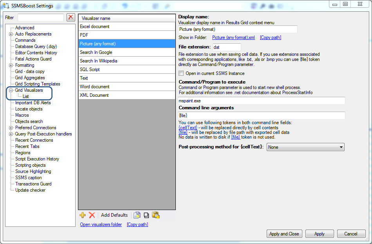This screenshot has height=244, width=372.
Task: Select Grid Aggregates in tree
Action: [30, 78]
